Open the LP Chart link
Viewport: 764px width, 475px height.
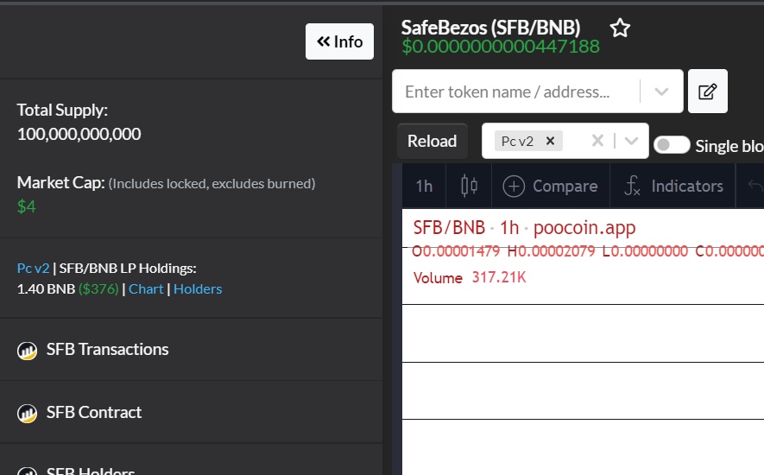coord(146,288)
